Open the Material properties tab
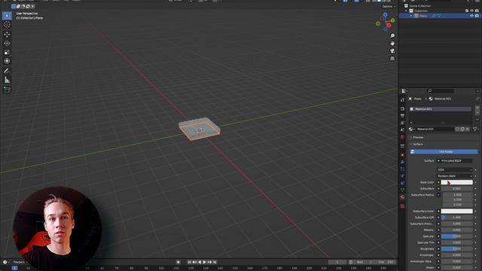482x271 pixels. (402, 197)
